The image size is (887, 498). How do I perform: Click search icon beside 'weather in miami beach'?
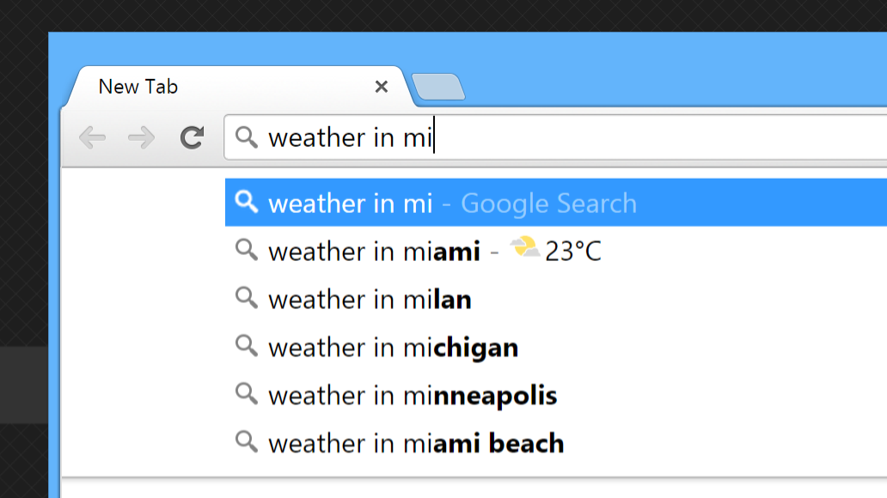point(247,442)
